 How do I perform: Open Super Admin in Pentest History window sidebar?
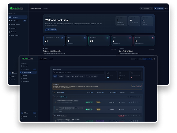[25, 81]
